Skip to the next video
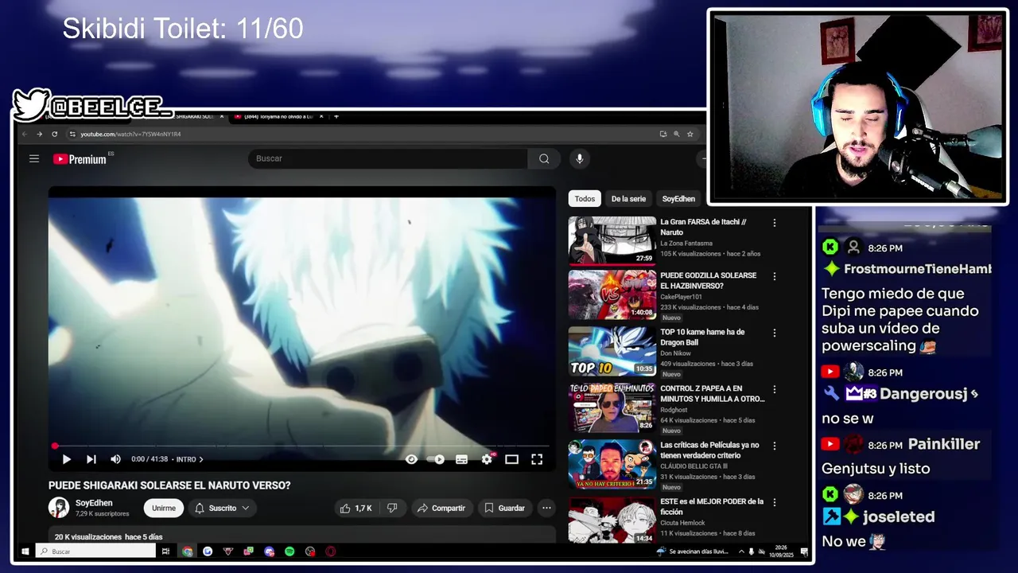Viewport: 1018px width, 573px height. 91,459
